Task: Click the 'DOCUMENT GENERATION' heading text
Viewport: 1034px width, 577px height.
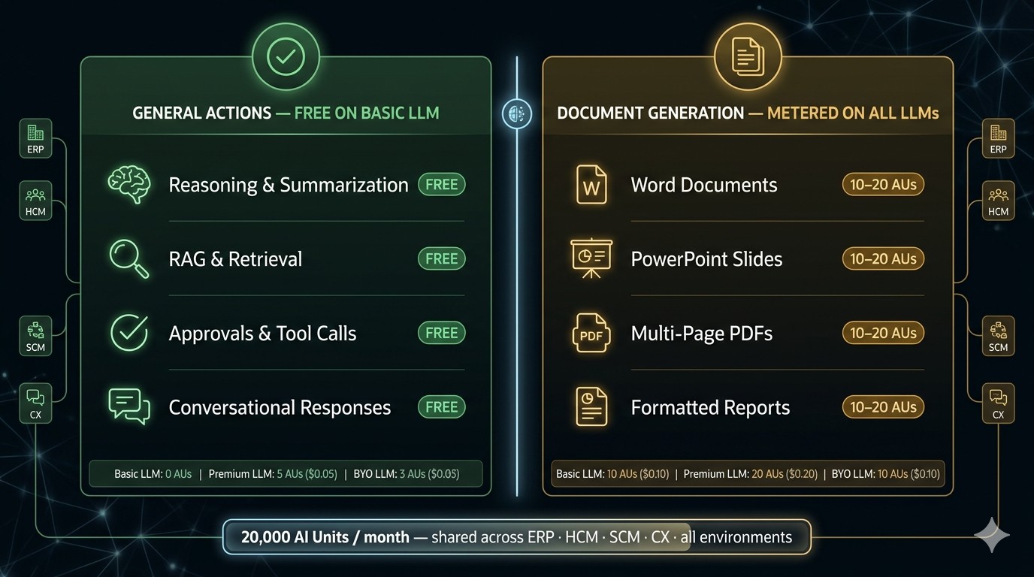Action: (x=651, y=113)
